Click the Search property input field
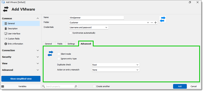Viewport: 204px width, 92px height. point(60,86)
